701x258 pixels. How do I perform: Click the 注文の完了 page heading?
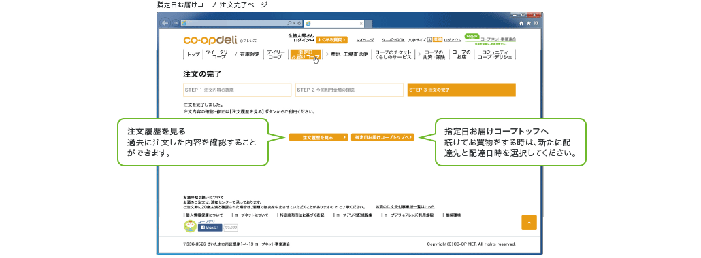click(x=202, y=73)
